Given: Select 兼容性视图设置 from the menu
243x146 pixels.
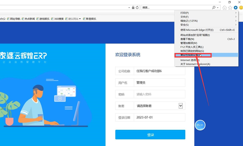Looking at the screenshot, I should pos(190,55).
